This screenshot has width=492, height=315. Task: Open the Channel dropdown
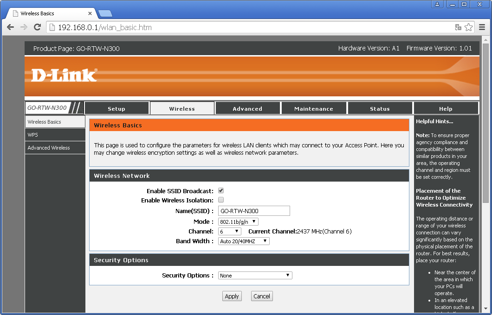[230, 232]
